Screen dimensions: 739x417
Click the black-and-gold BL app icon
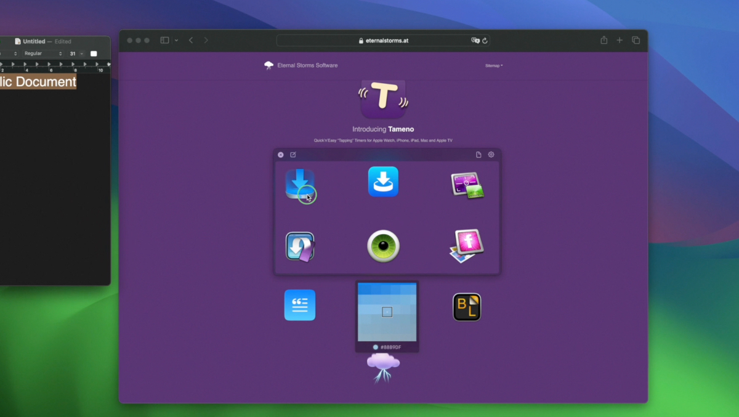point(467,307)
